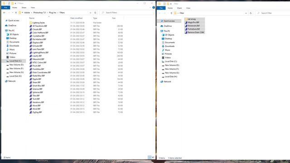Select the NTSC Colors.8BF file name

click(39, 62)
